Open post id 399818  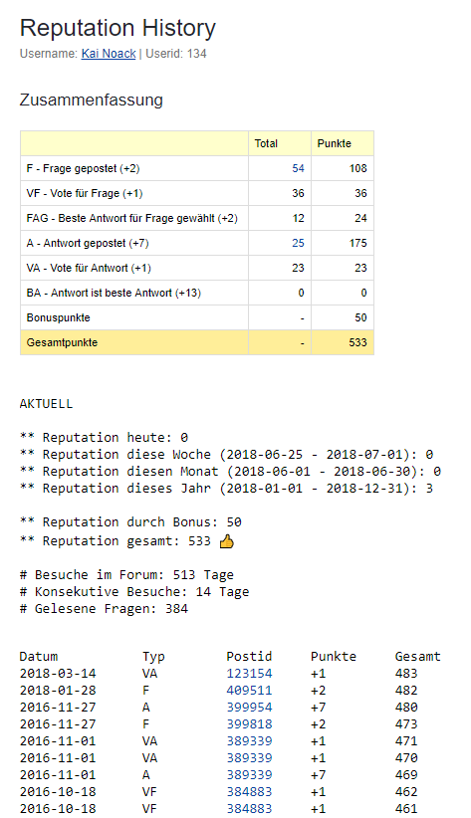(249, 724)
